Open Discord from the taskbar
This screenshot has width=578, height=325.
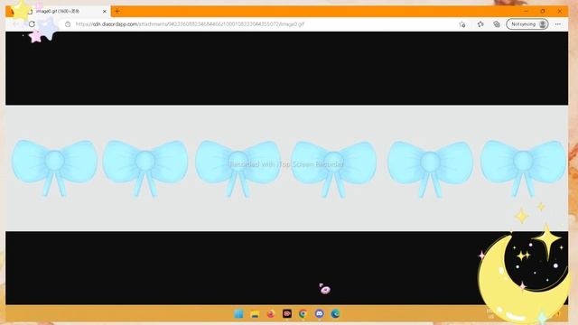[319, 313]
